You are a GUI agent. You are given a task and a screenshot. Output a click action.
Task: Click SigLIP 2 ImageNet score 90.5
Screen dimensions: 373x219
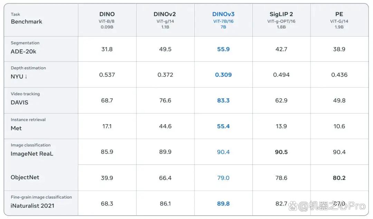pos(281,152)
